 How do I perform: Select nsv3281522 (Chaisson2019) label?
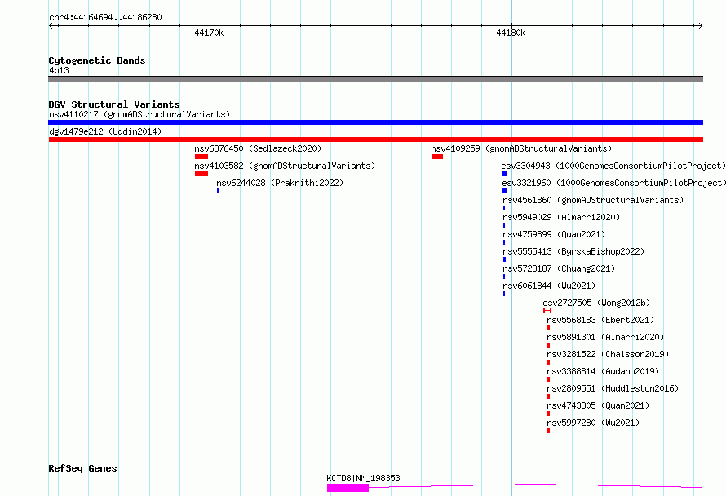(x=608, y=354)
